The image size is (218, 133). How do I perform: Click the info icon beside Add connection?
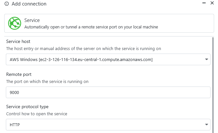click(6, 4)
